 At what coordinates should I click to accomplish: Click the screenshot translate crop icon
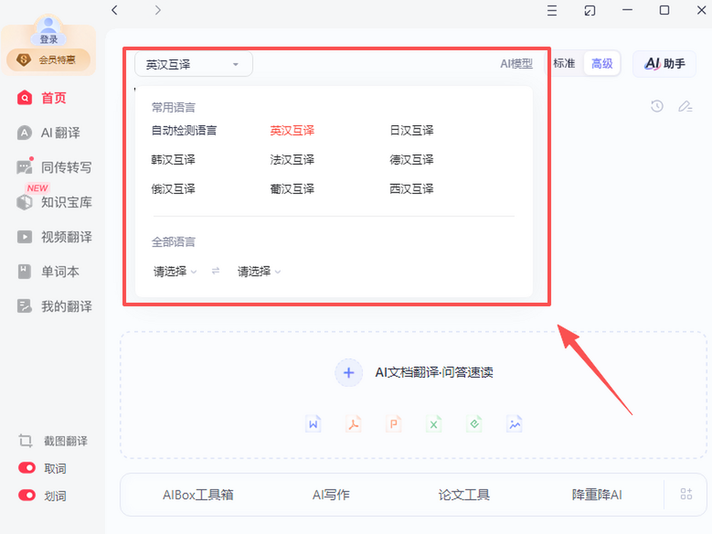point(25,441)
